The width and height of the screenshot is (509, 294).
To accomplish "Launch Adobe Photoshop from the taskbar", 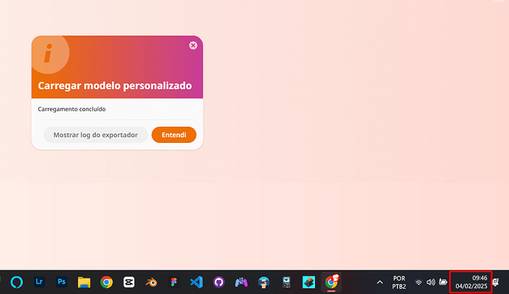I will (62, 281).
